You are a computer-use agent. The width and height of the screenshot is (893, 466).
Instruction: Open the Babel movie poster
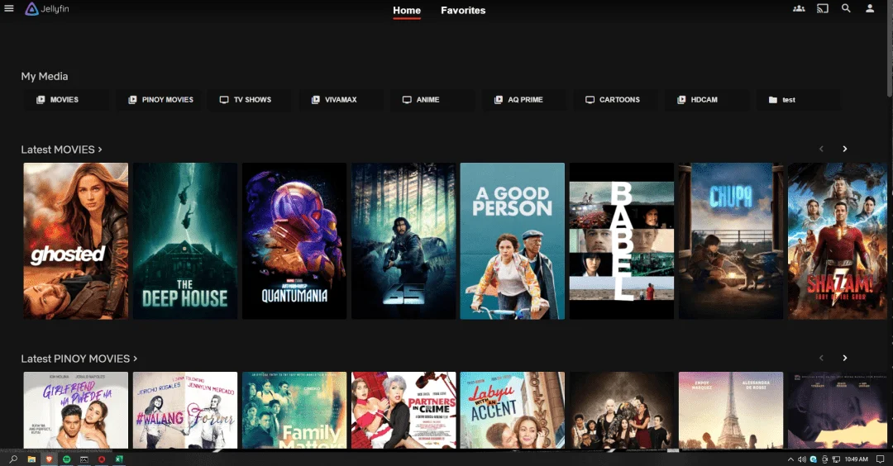point(622,240)
